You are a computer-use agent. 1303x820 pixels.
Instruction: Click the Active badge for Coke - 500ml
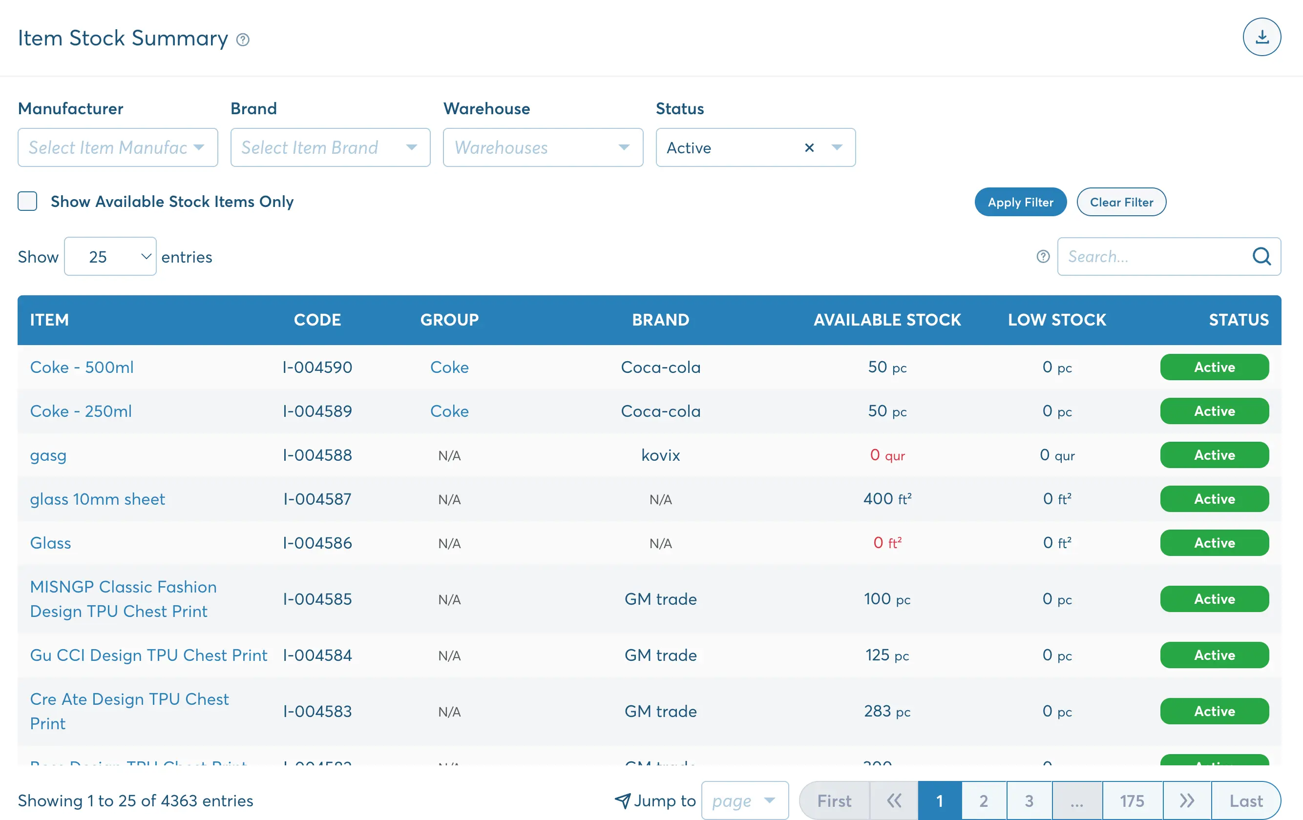click(x=1214, y=367)
